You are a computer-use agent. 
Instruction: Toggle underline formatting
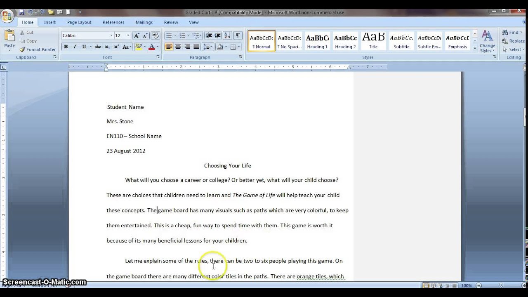(x=84, y=47)
